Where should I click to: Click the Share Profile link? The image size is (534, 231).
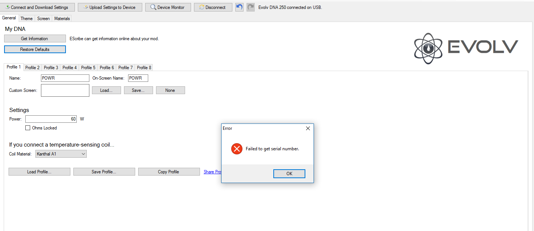point(213,172)
